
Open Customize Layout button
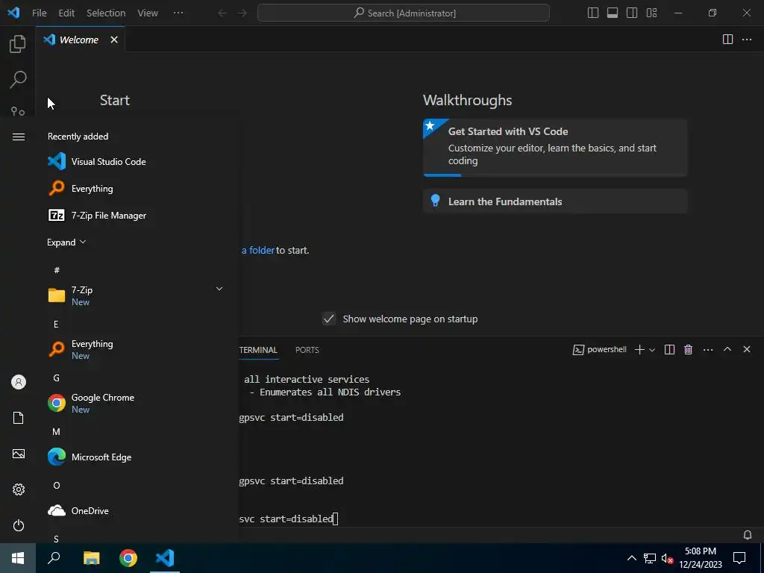(651, 13)
